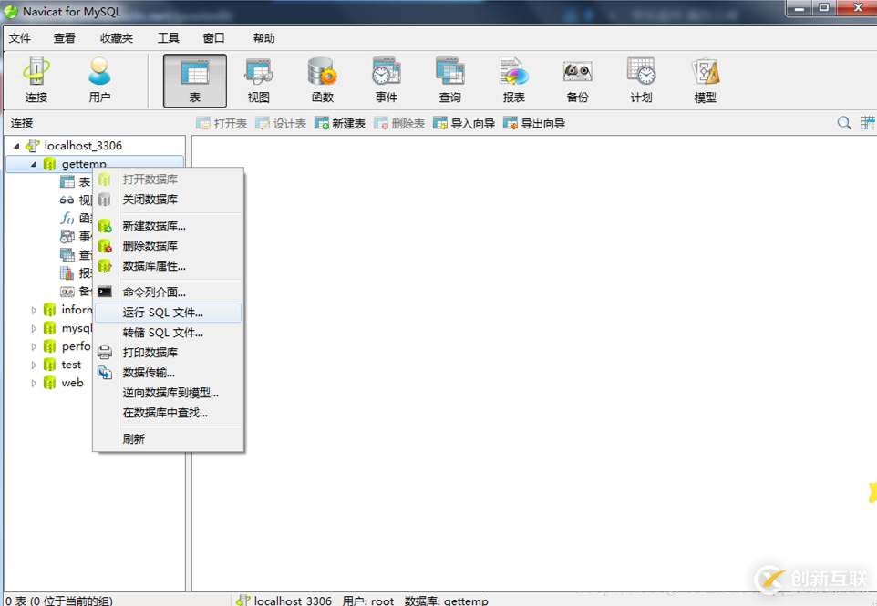
Task: Click the glasses view icon in tree
Action: pos(67,200)
